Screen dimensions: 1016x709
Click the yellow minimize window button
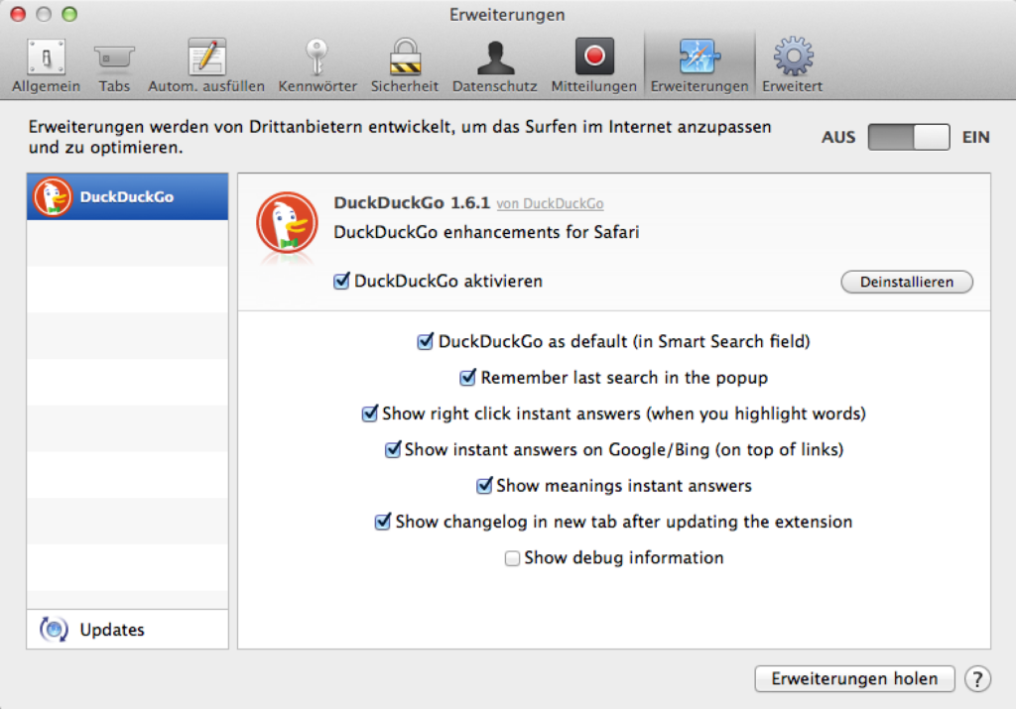[44, 14]
